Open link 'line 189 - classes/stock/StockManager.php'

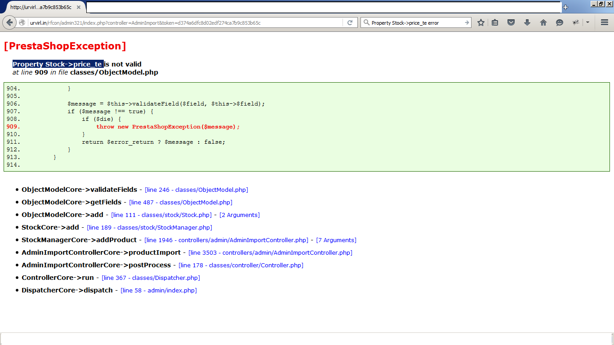[150, 228]
